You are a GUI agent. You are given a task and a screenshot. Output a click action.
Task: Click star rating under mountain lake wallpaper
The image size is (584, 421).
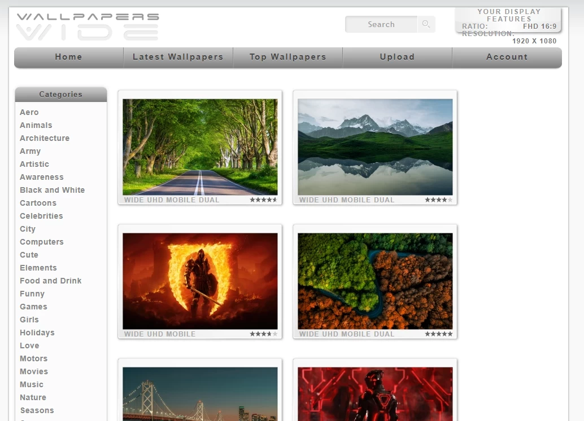(x=438, y=200)
